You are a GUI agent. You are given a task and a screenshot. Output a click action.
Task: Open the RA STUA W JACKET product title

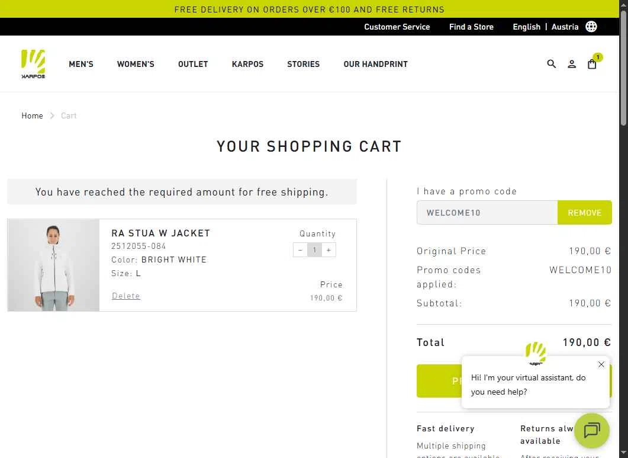click(160, 233)
